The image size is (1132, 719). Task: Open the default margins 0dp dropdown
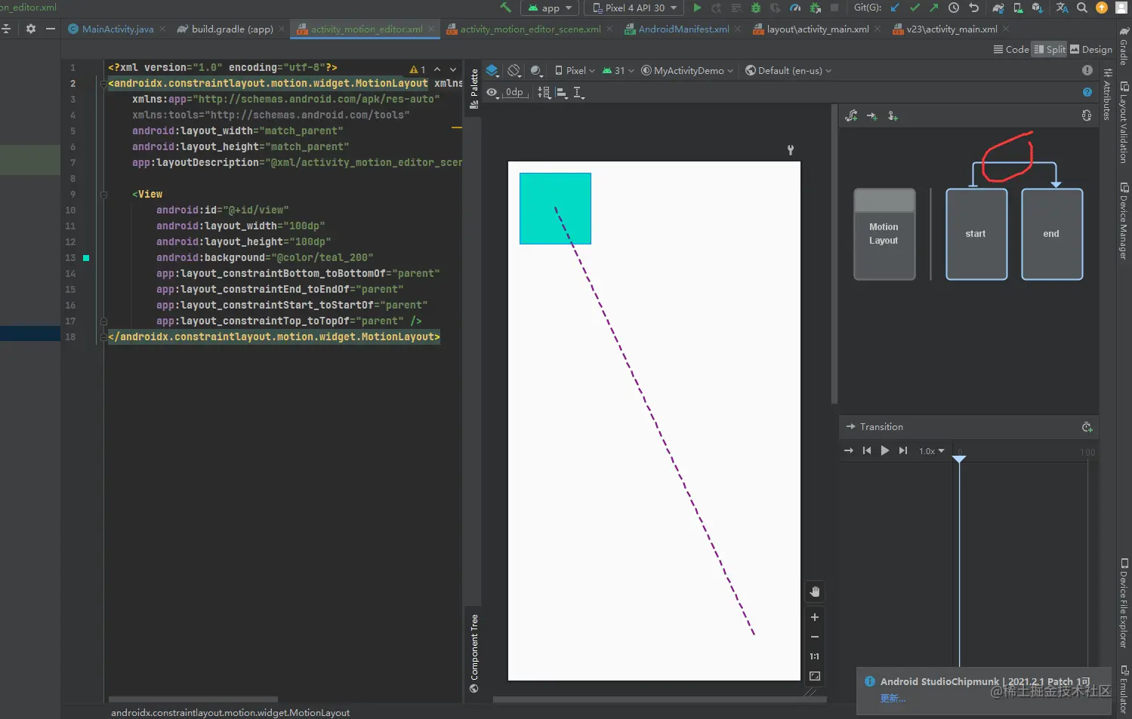(x=515, y=92)
